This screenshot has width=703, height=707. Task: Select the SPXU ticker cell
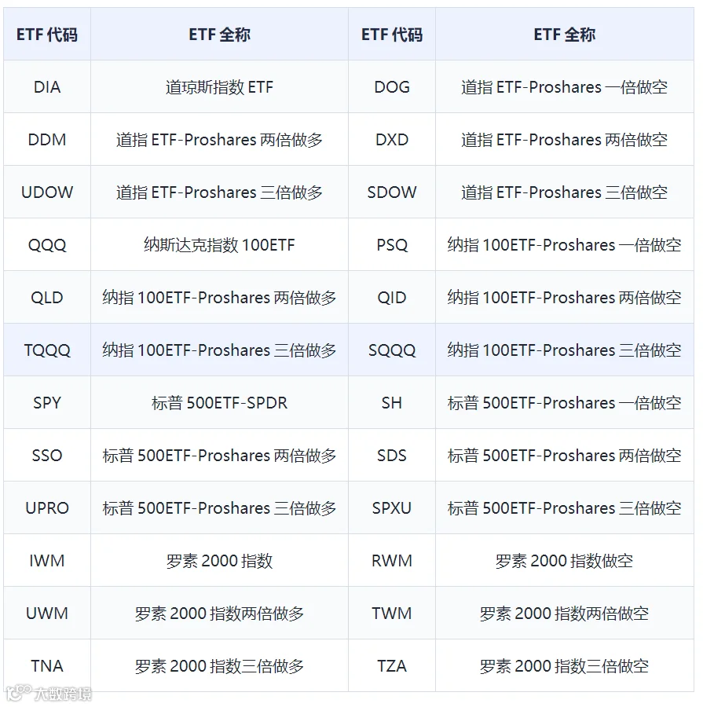(392, 507)
